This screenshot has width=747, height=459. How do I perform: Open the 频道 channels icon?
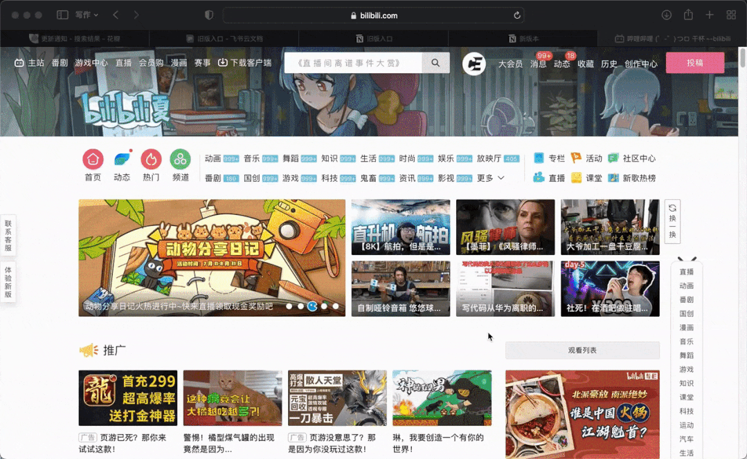pos(181,160)
